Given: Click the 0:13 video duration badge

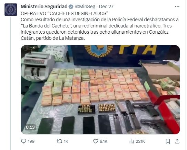Looking at the screenshot, I should pos(30,127).
